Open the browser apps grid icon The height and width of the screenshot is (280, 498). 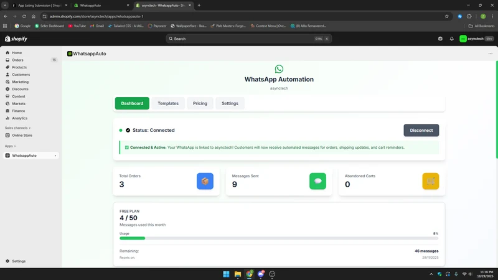click(5, 26)
